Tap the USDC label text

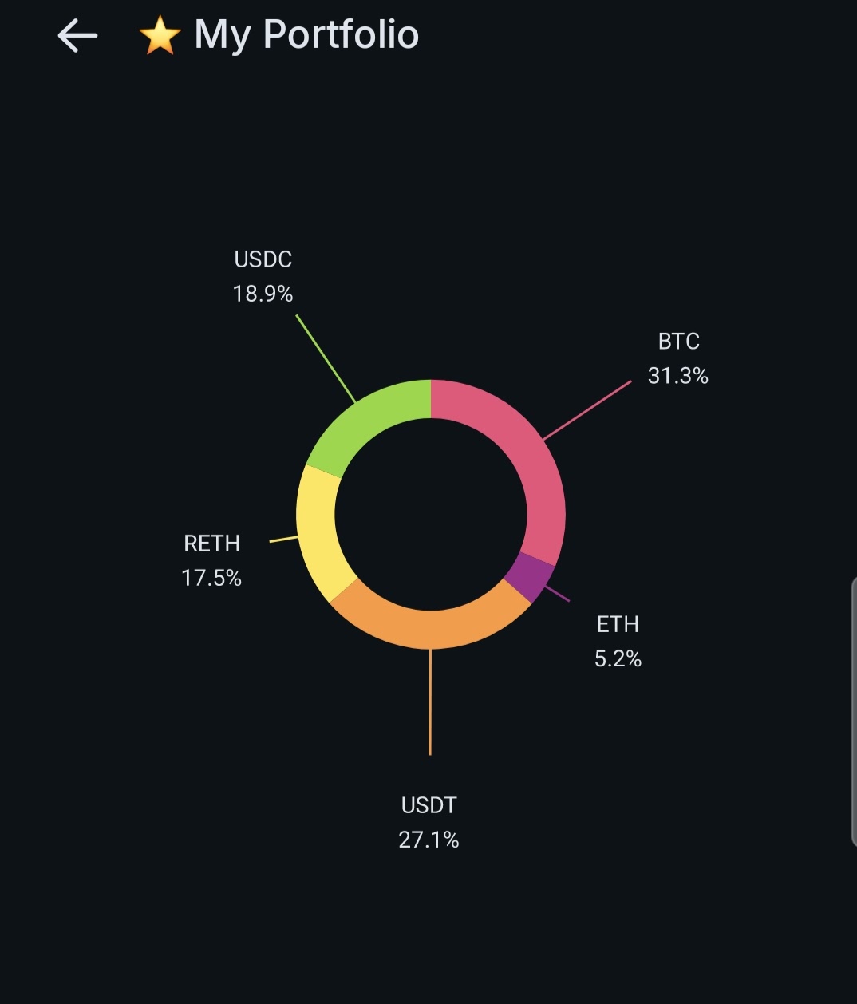[263, 259]
